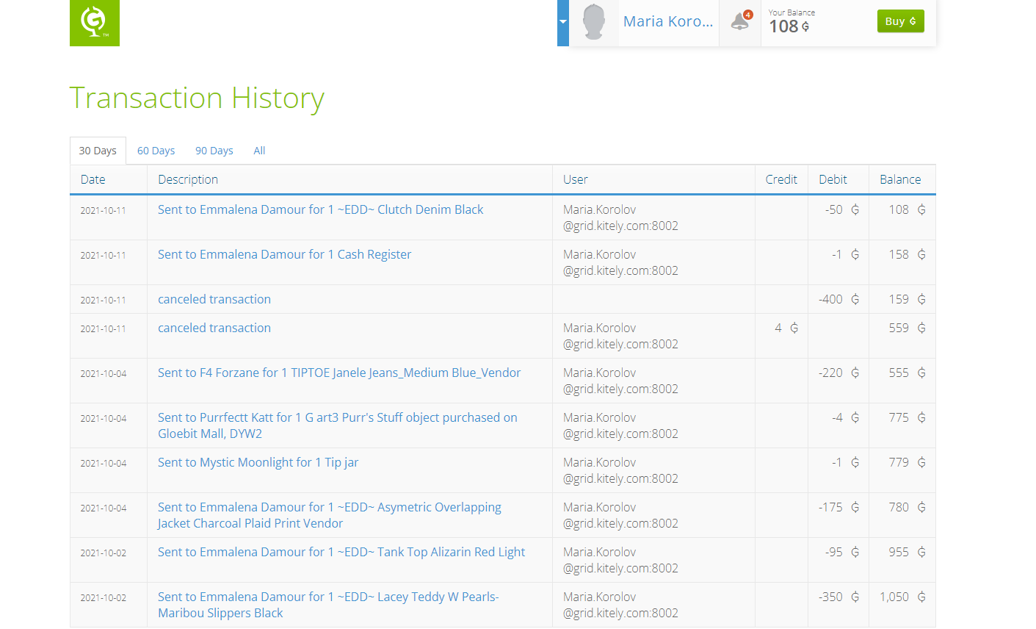The image size is (1036, 629).
Task: Click the green Buy button
Action: (x=900, y=21)
